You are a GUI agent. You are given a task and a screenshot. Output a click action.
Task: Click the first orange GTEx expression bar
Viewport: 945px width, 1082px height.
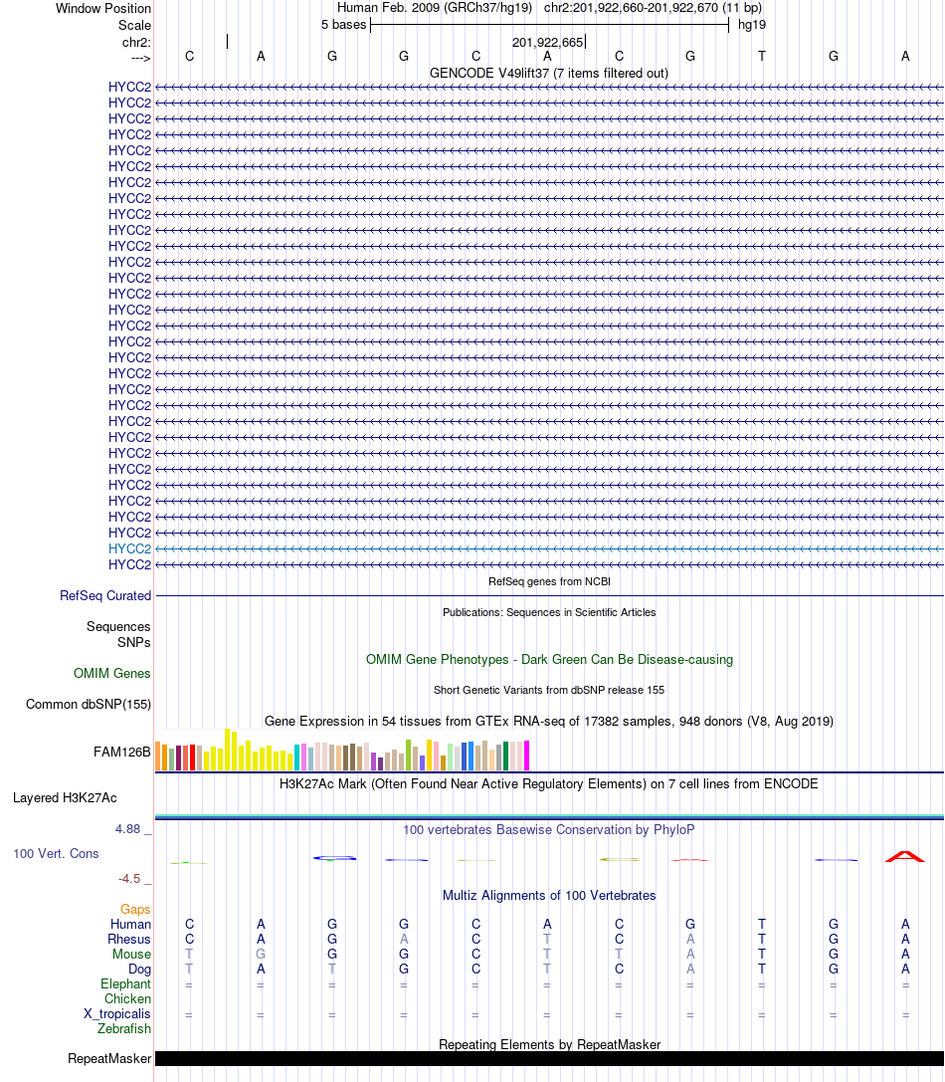point(158,756)
